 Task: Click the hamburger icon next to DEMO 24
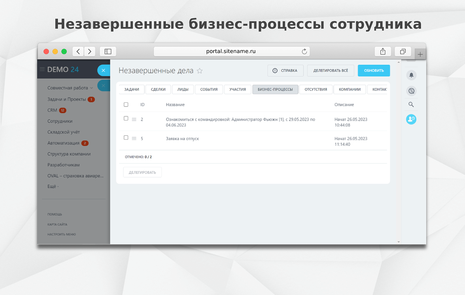tap(42, 69)
